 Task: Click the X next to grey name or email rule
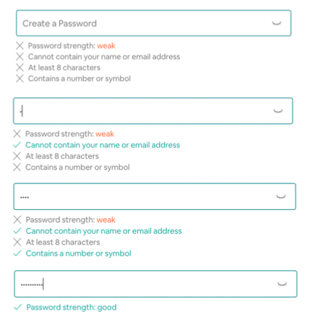[20, 56]
